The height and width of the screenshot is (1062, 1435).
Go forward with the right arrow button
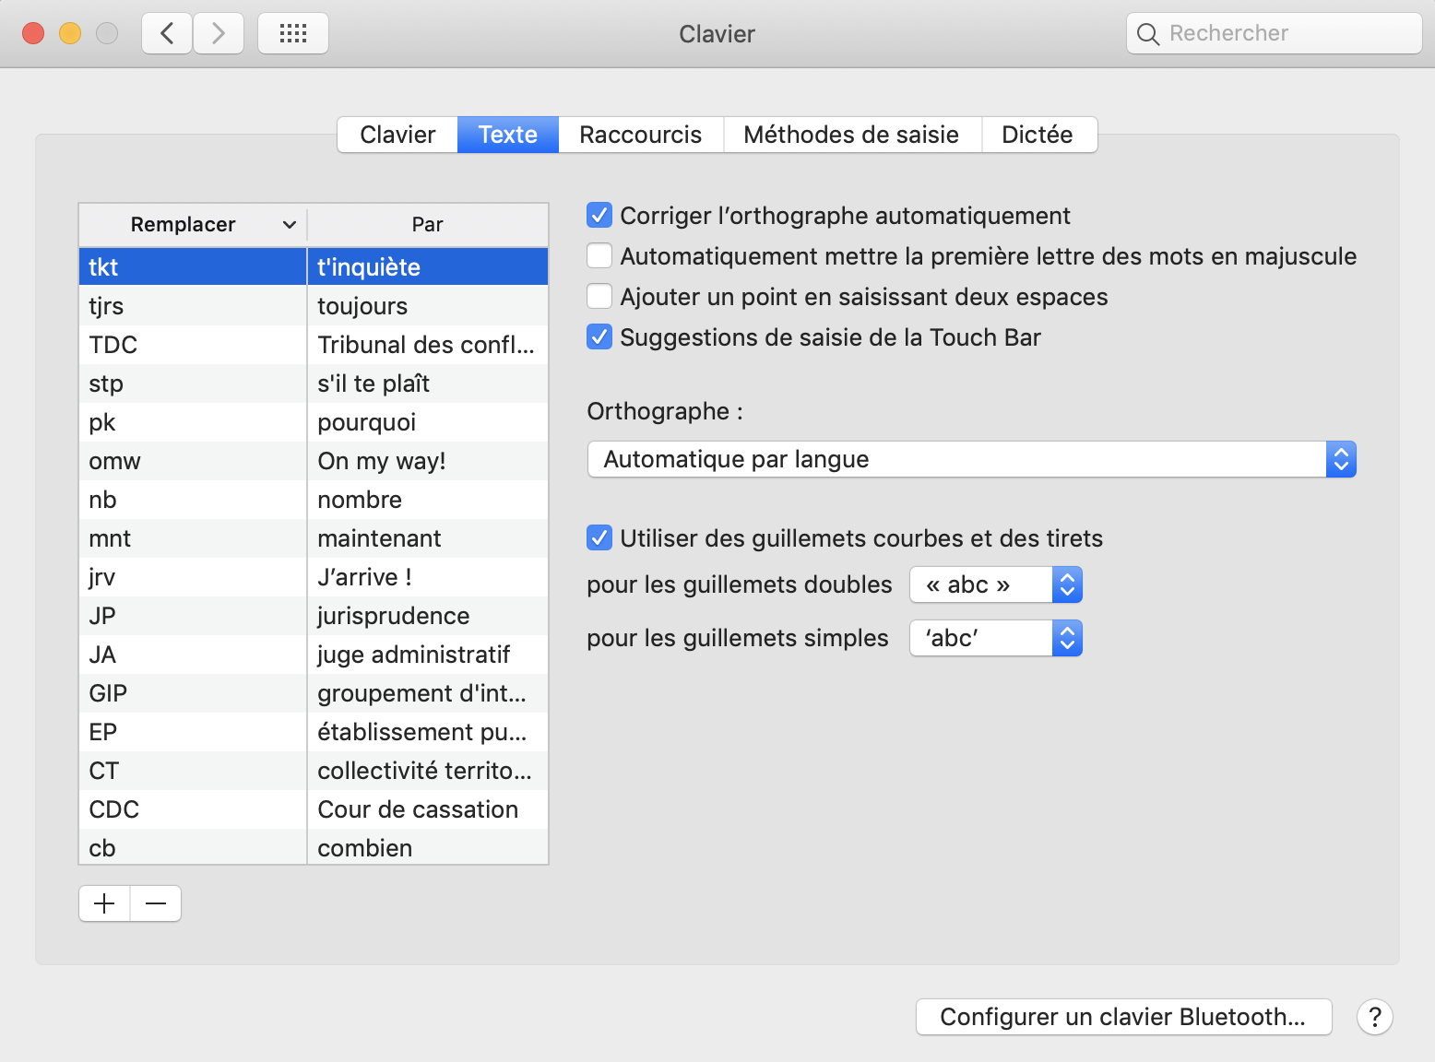coord(219,34)
